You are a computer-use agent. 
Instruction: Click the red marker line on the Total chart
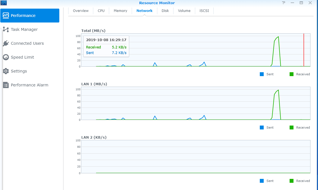(303, 50)
